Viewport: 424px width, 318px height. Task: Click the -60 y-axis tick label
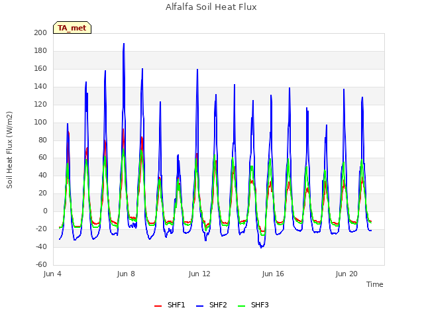click(x=41, y=264)
